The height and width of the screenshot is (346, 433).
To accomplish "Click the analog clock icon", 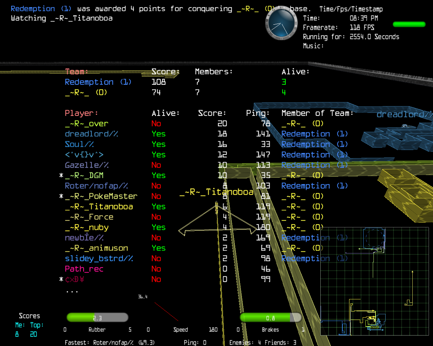I will pos(280,24).
